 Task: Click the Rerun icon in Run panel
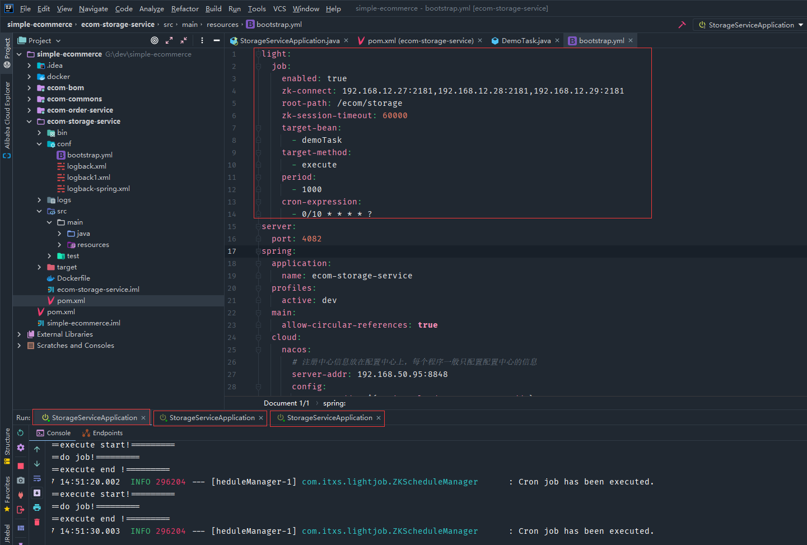click(21, 433)
